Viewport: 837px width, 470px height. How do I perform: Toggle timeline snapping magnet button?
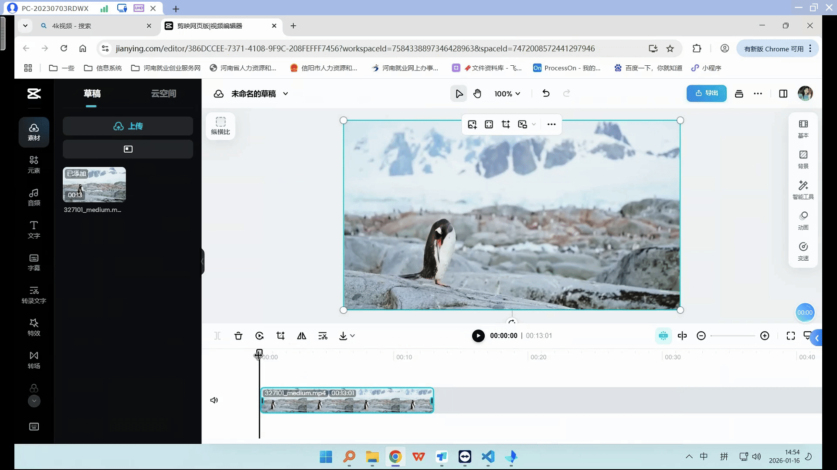[x=663, y=336]
